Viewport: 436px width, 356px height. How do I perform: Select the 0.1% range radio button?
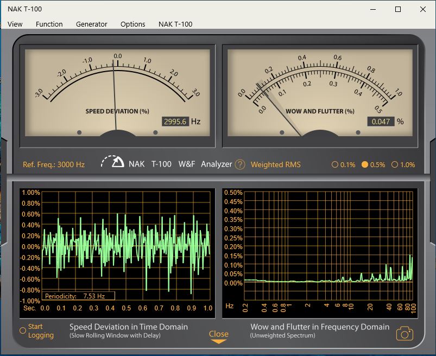[x=335, y=164]
